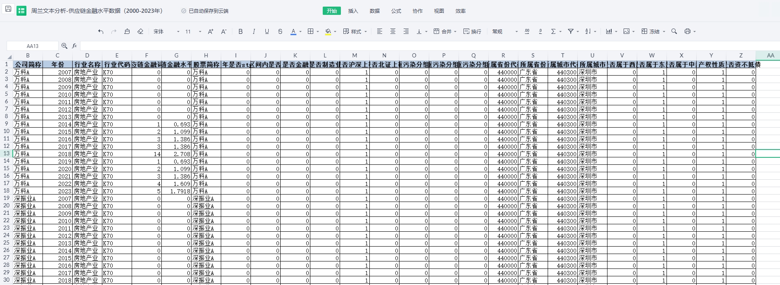Viewport: 780px width, 285px height.
Task: Click the undo arrow
Action: pyautogui.click(x=101, y=31)
